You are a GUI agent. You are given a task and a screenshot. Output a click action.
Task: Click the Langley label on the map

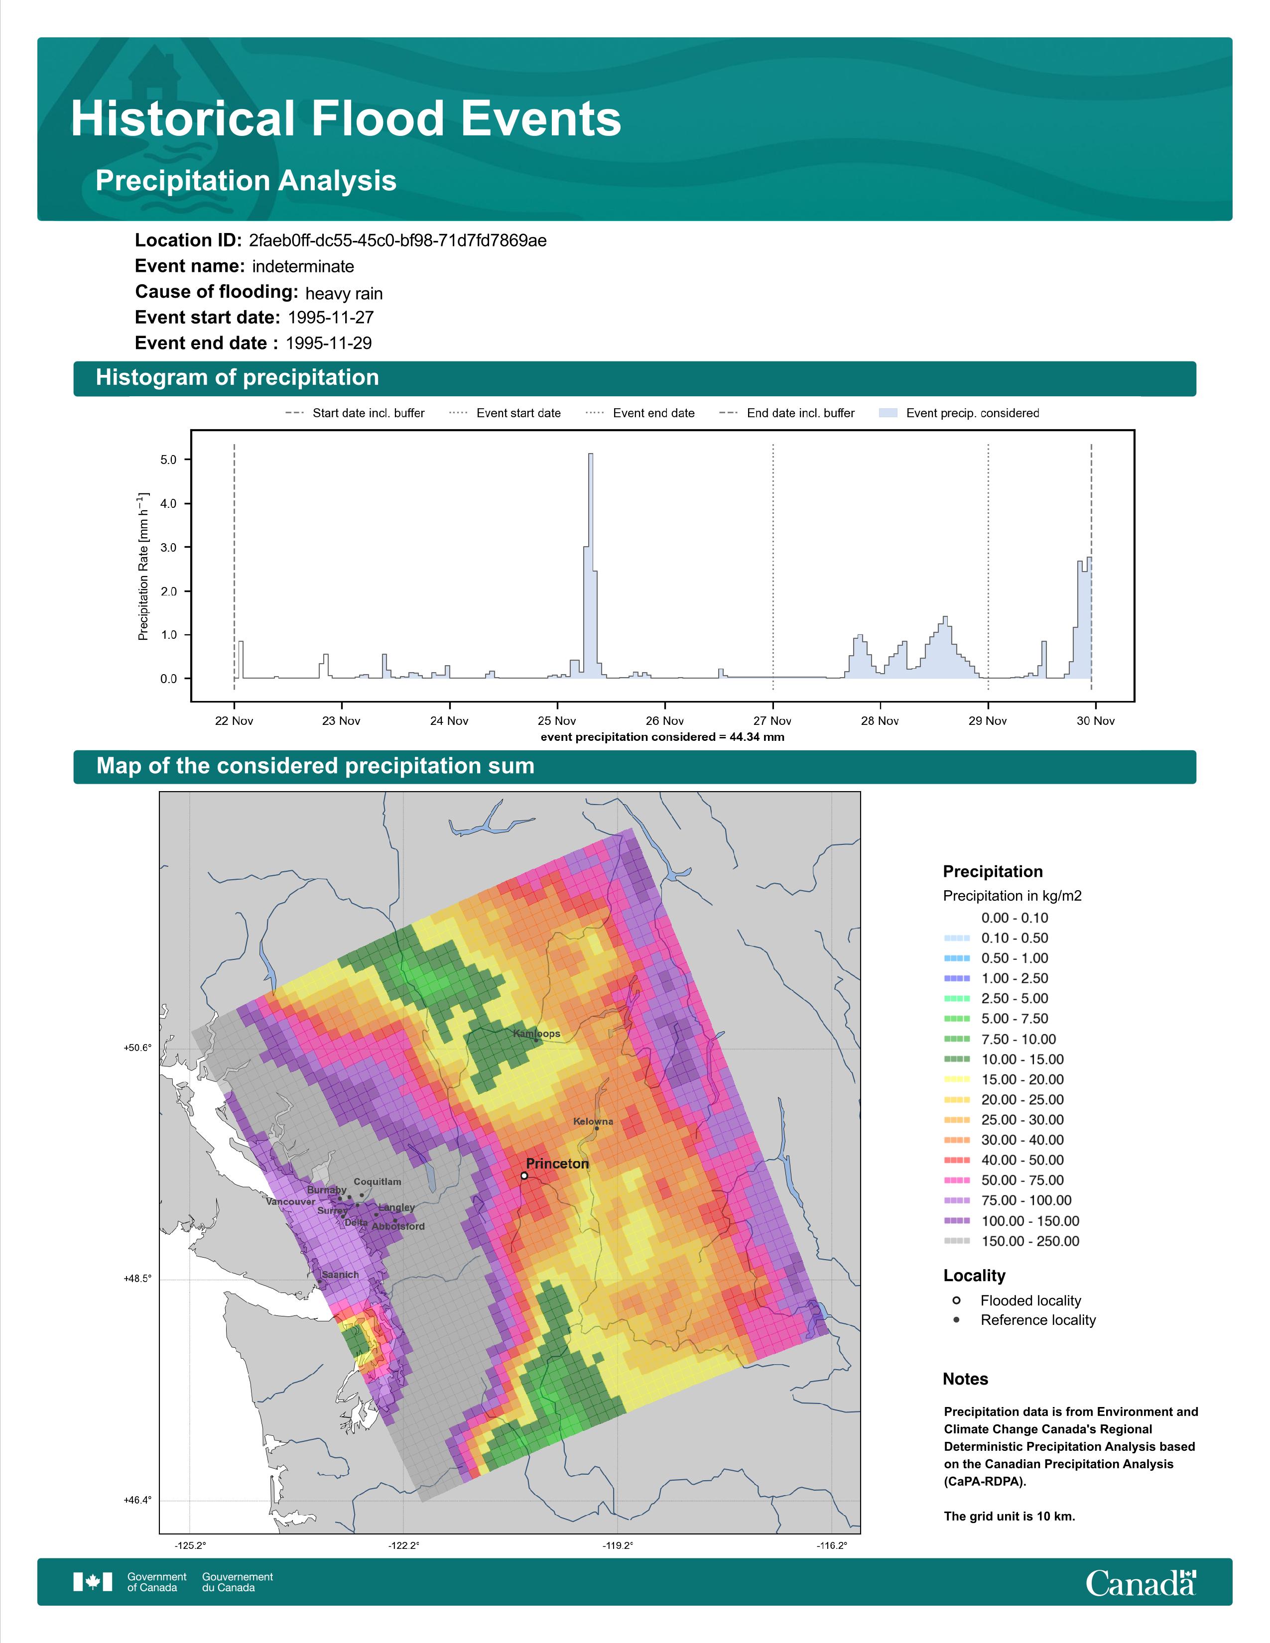coord(396,1207)
